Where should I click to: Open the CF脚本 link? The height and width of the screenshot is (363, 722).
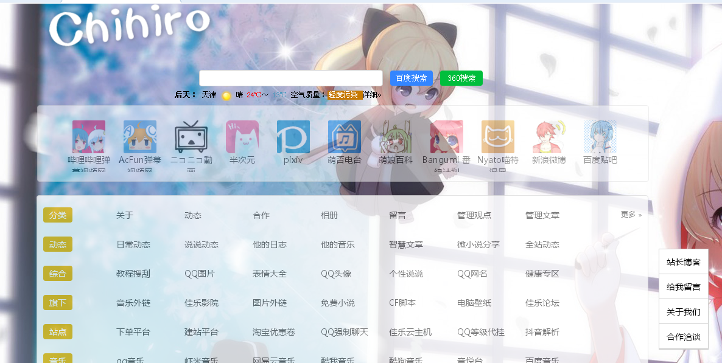(402, 303)
